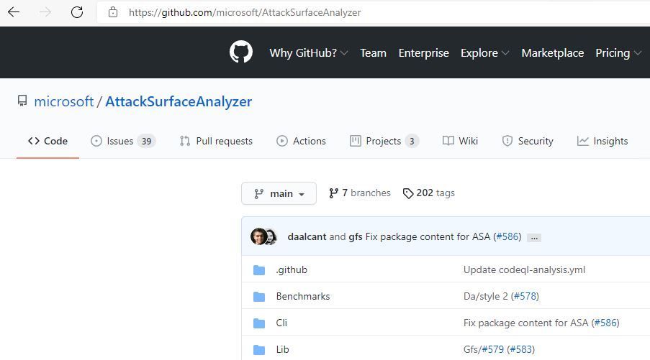Click the branch icon next to 7 branches
Screen dimensions: 650x360
click(x=333, y=193)
